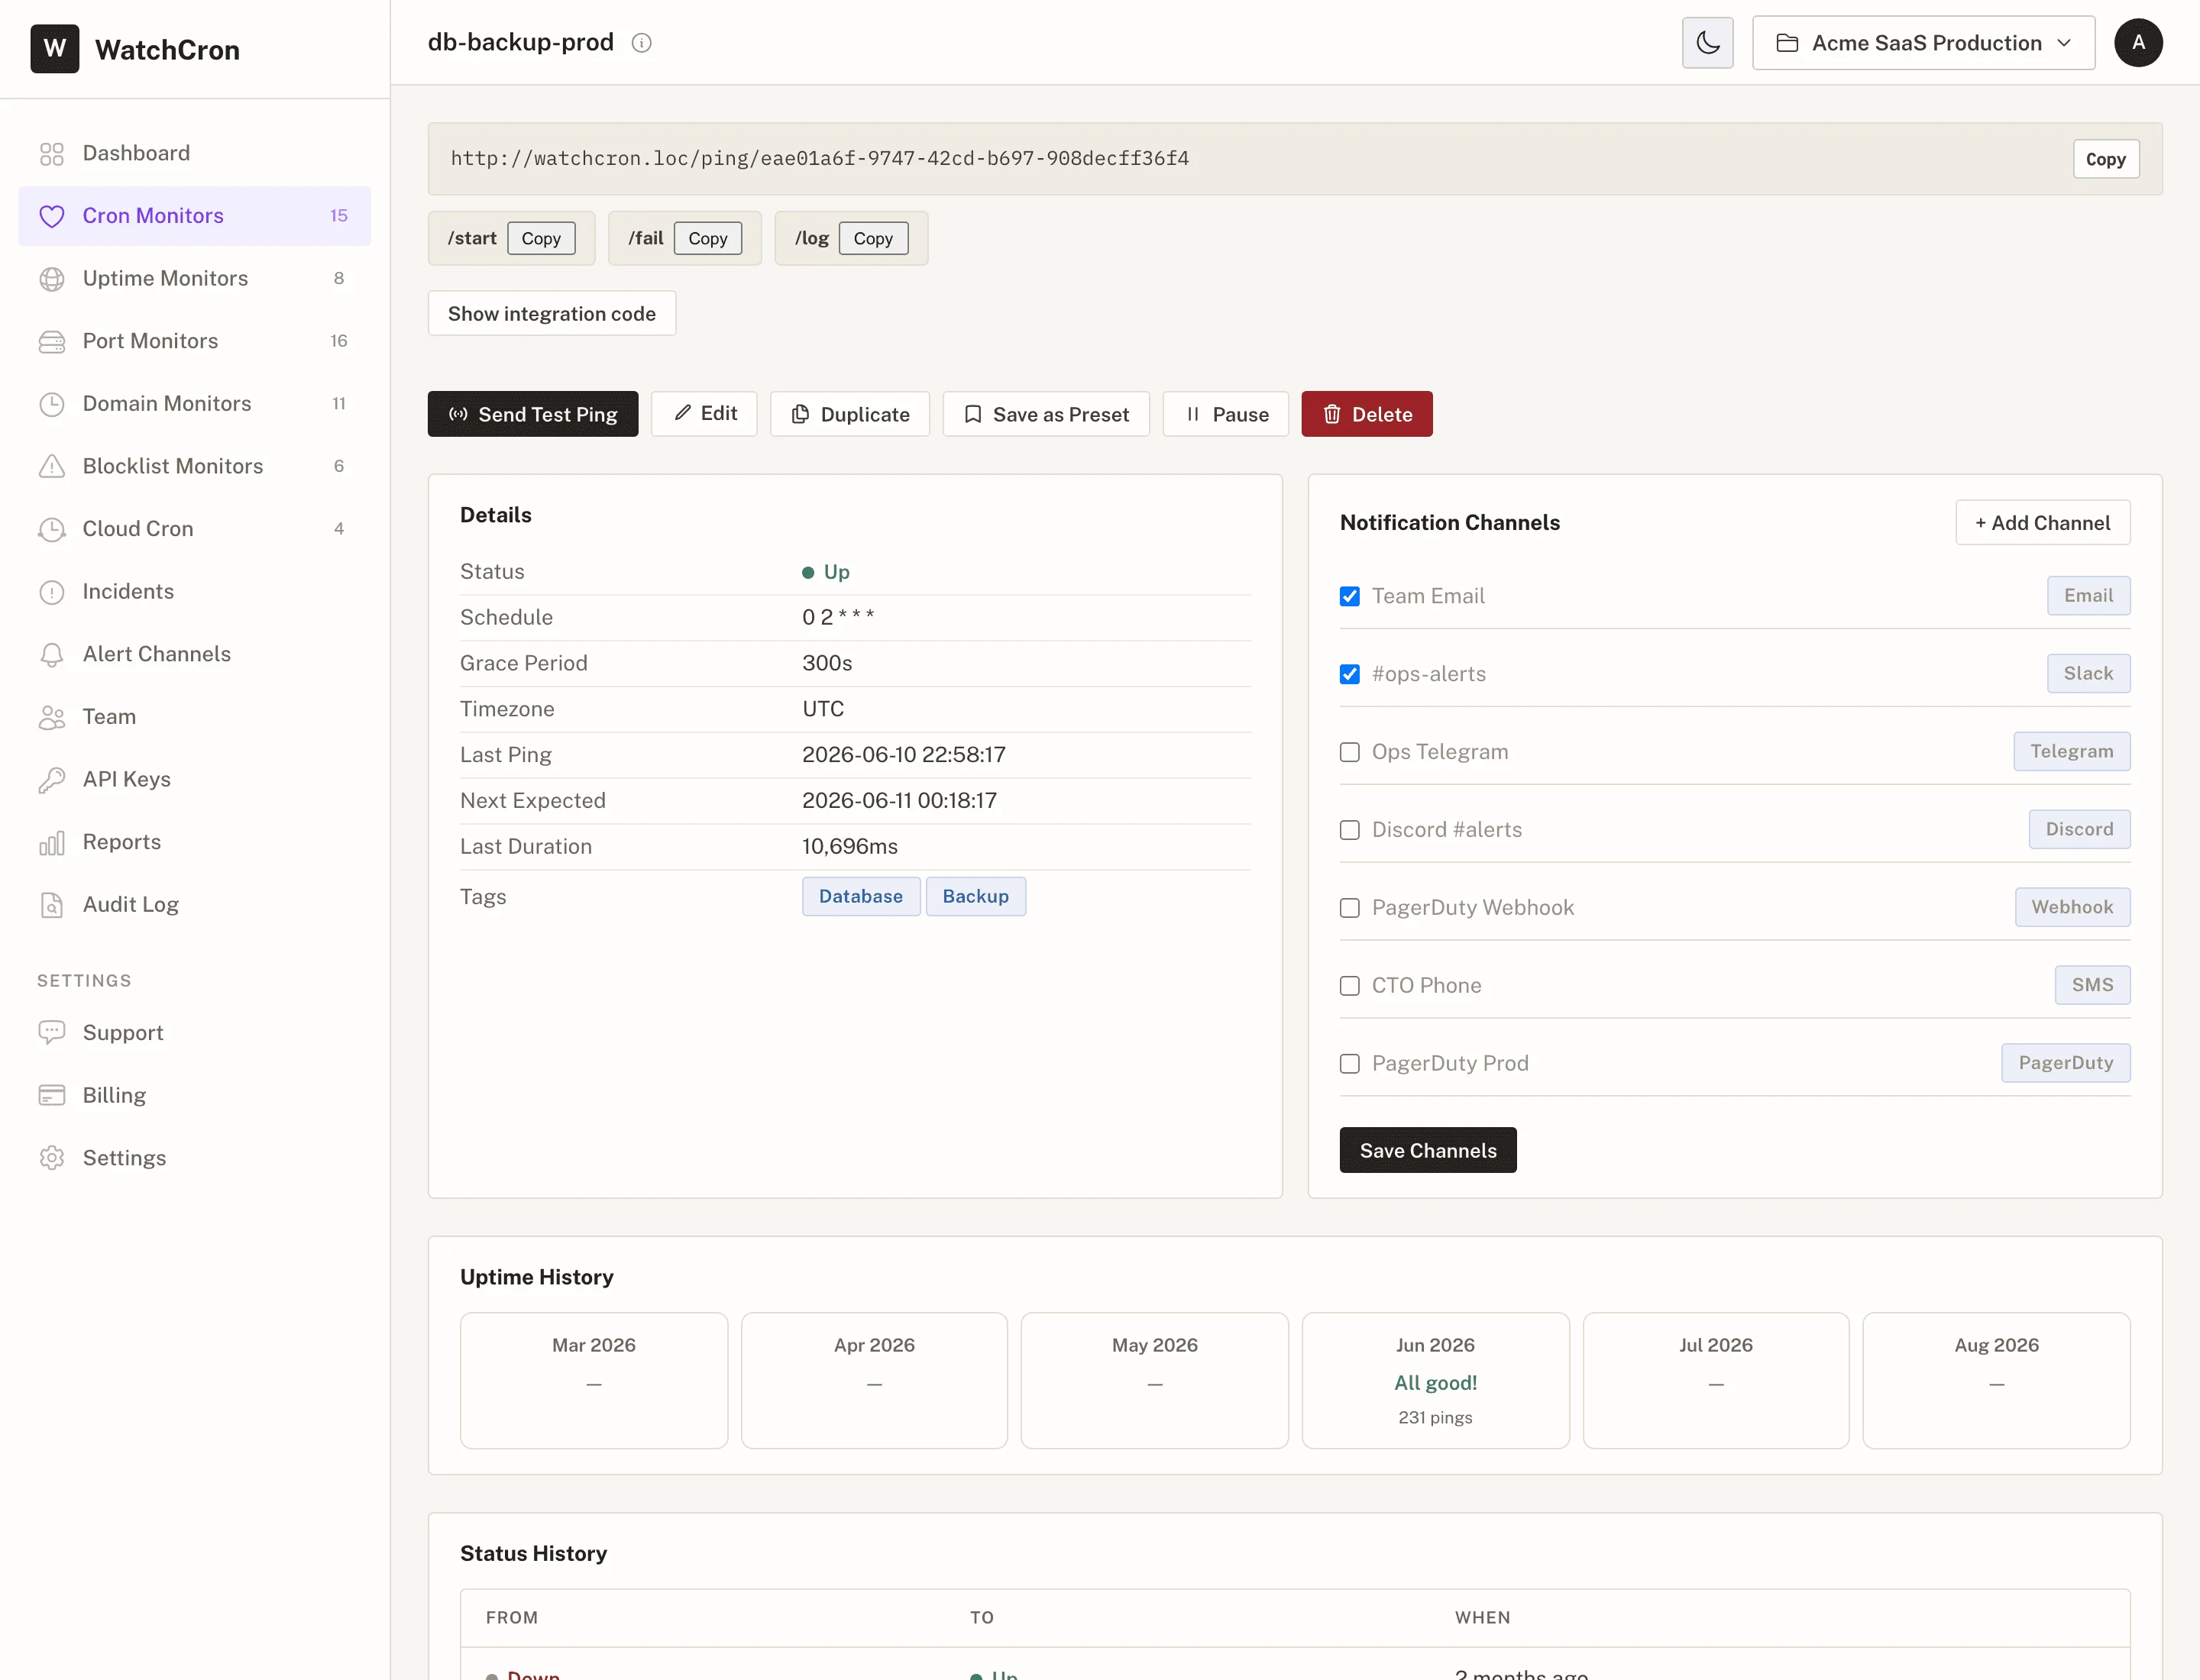Open Audit Log page
2200x1680 pixels.
pos(194,905)
